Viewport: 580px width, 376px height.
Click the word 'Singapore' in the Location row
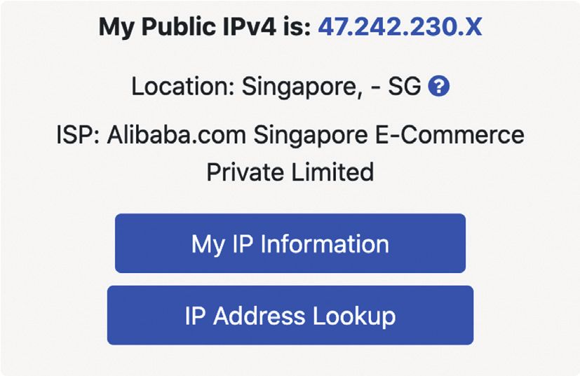click(302, 87)
